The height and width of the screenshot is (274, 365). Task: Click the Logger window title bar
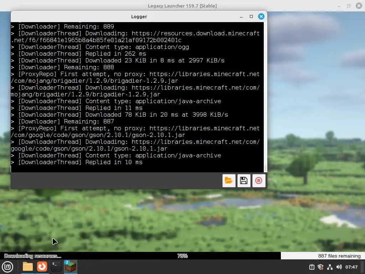[x=139, y=16]
